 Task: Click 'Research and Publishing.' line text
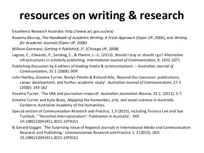point(41,133)
